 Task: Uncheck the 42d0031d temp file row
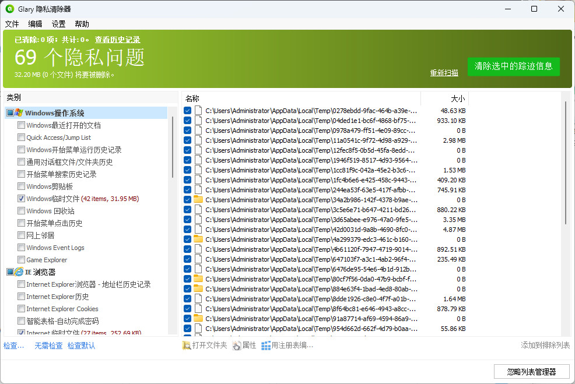(187, 230)
